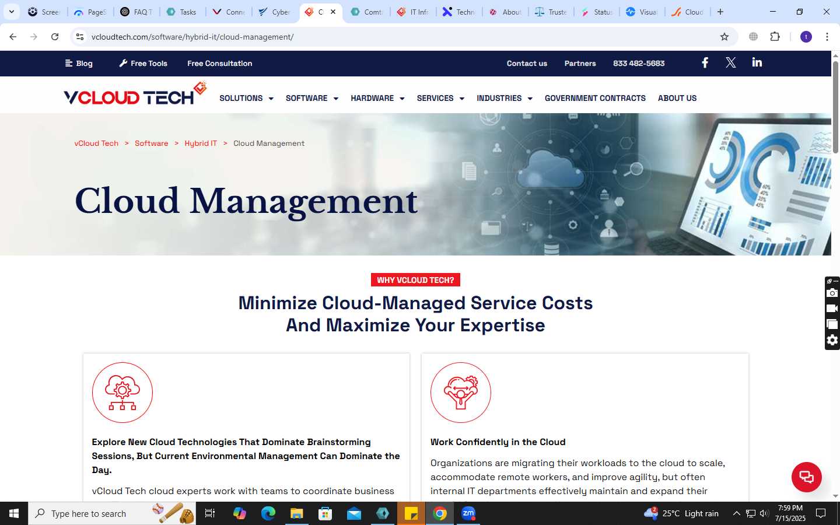The image size is (840, 525).
Task: Open Chrome profile avatar
Action: (x=806, y=37)
